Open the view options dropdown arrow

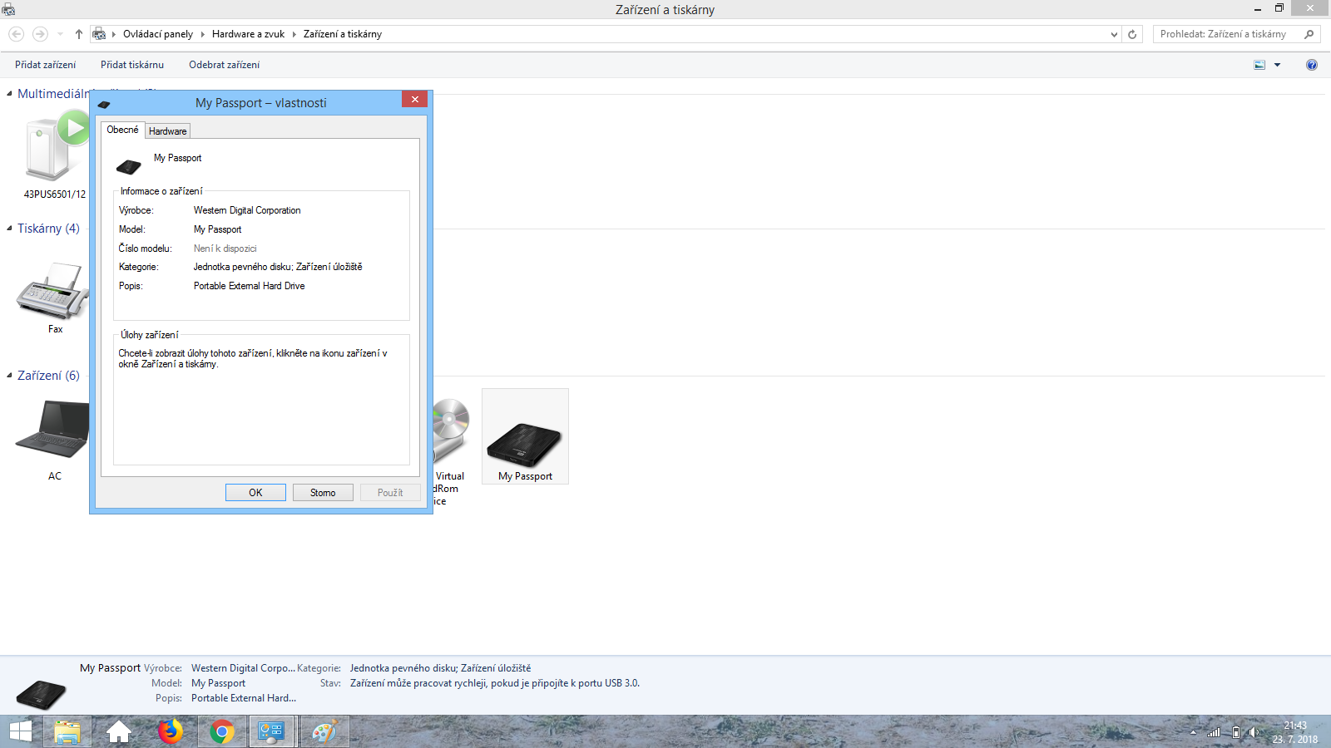click(x=1278, y=65)
